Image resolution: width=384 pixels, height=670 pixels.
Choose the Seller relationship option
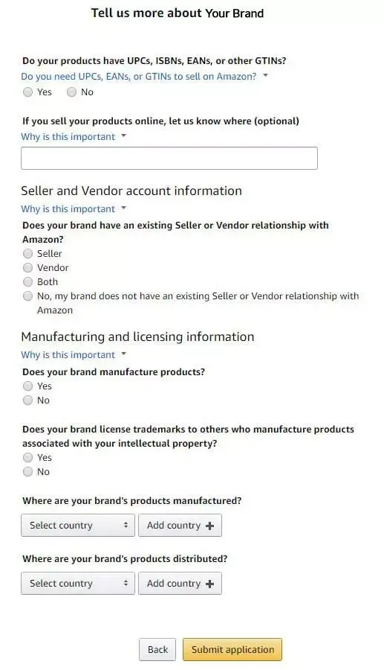(27, 253)
